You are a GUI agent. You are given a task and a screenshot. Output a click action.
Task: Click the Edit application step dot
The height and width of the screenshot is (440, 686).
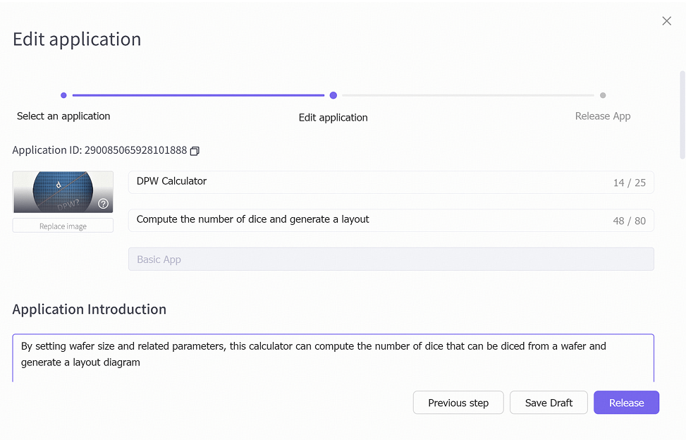(333, 95)
